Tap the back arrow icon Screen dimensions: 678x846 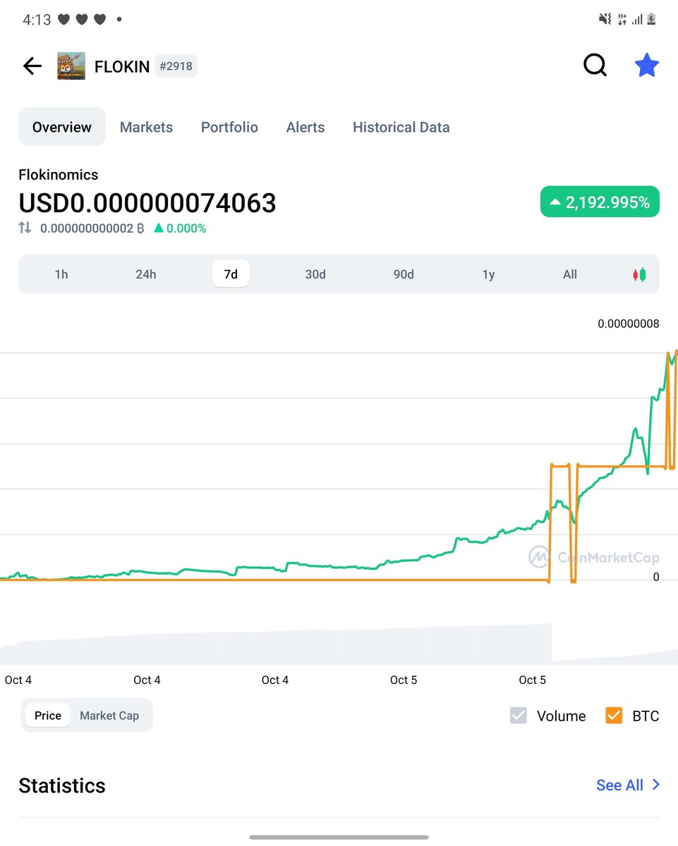tap(32, 66)
